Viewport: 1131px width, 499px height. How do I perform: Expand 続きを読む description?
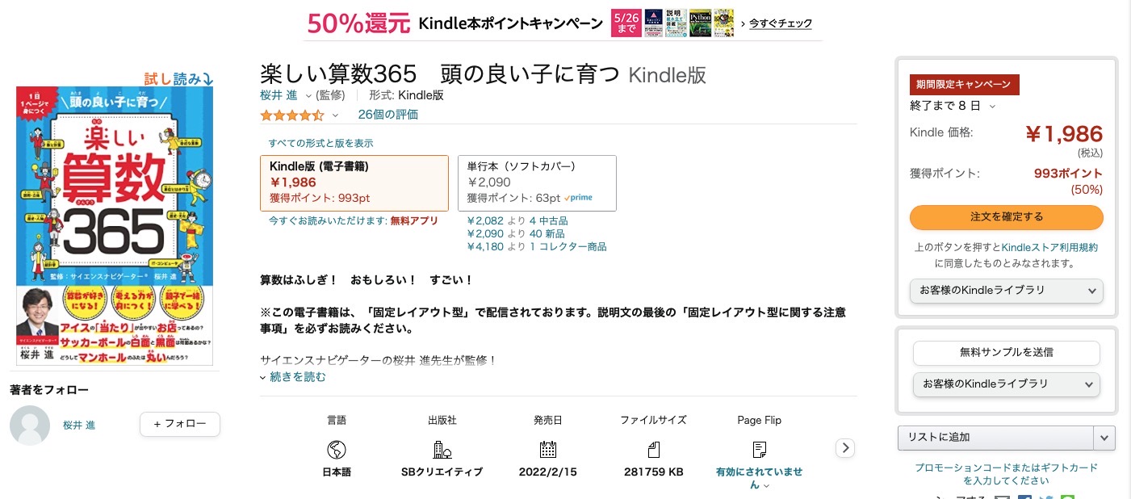click(293, 377)
